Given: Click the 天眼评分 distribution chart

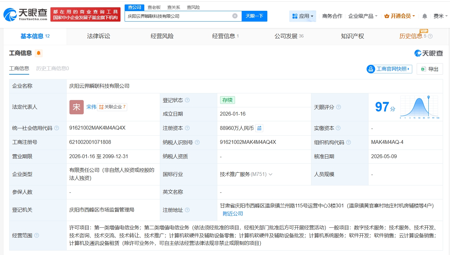Looking at the screenshot, I should [419, 107].
